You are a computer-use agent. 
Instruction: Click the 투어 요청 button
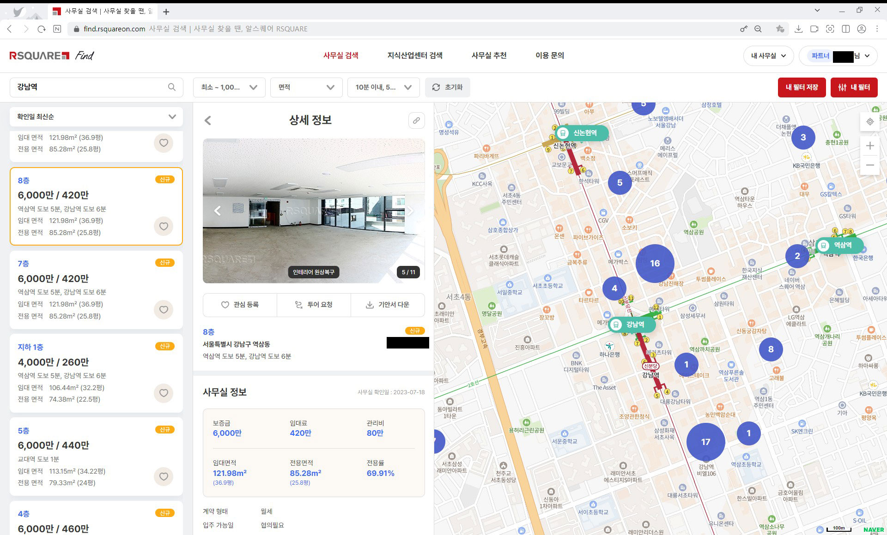point(314,305)
